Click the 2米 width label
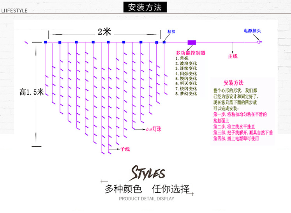 (x=104, y=32)
